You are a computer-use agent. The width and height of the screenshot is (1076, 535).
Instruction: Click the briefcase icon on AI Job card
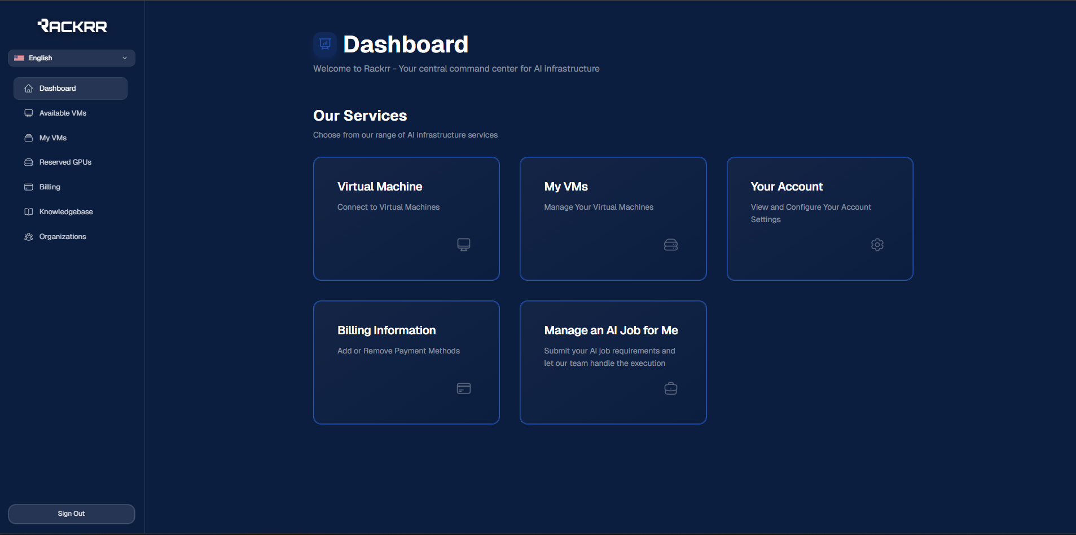[670, 388]
